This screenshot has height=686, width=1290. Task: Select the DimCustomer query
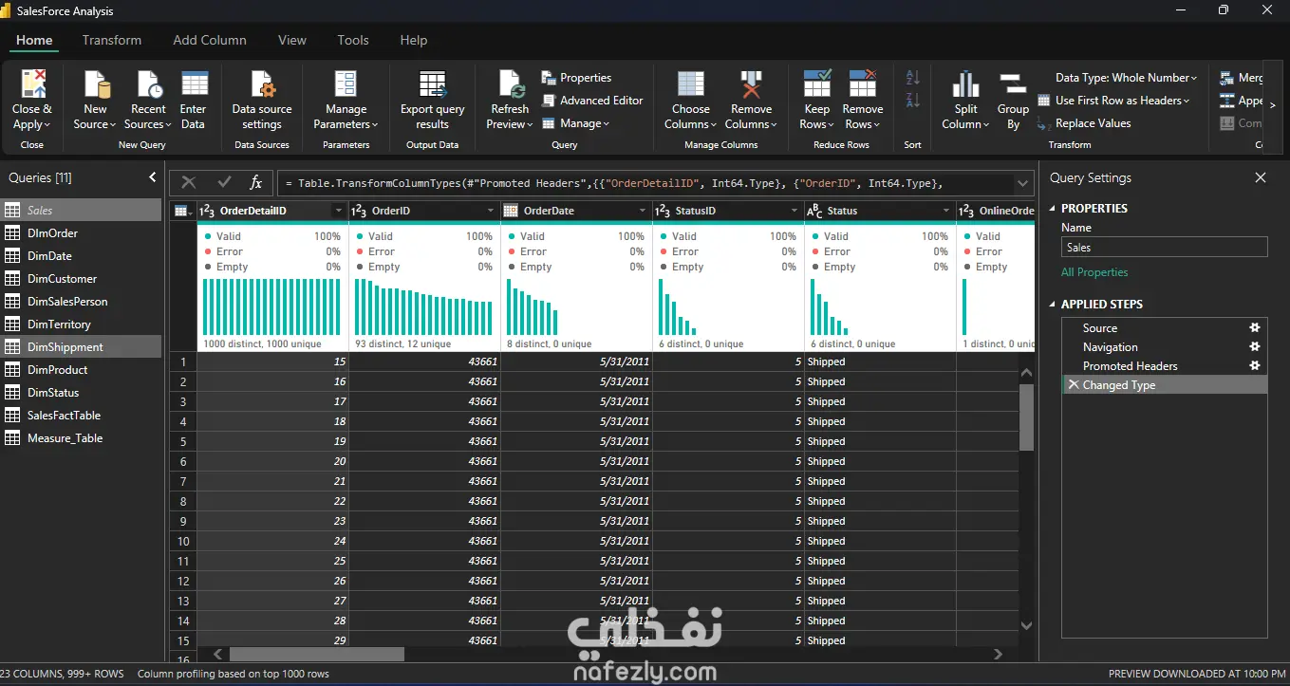(x=82, y=279)
